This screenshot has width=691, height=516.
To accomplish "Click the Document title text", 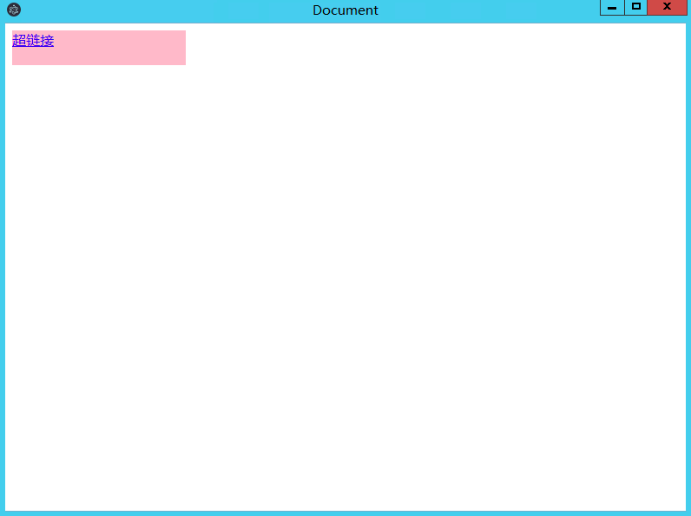I will pos(345,10).
